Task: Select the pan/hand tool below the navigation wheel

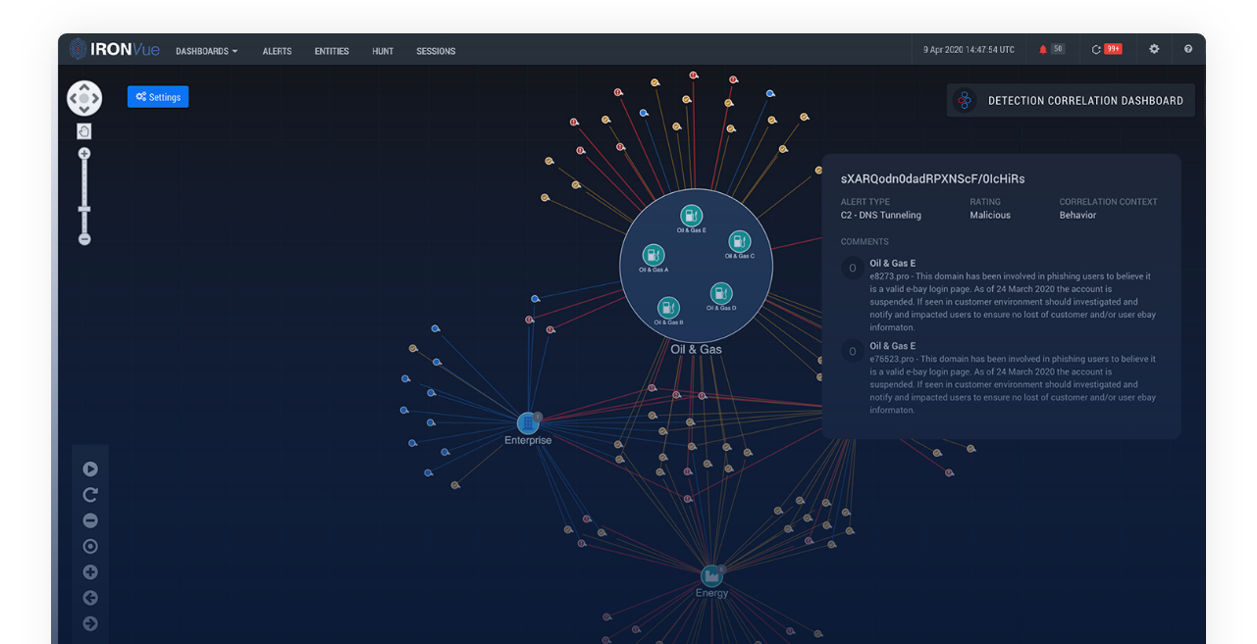Action: tap(84, 130)
